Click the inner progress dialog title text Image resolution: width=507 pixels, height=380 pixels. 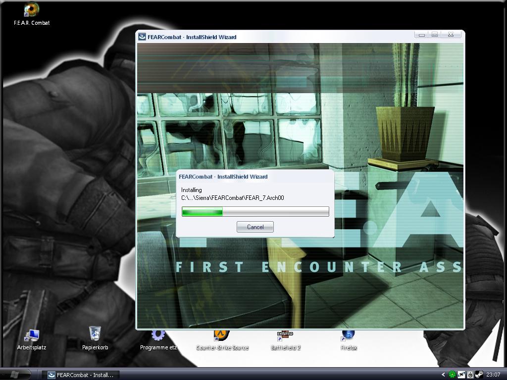(x=223, y=177)
